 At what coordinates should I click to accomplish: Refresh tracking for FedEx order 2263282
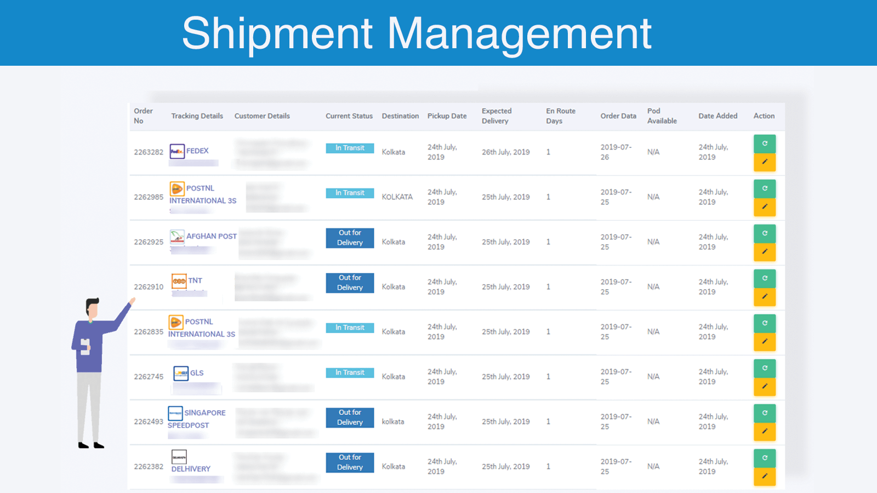(x=765, y=144)
